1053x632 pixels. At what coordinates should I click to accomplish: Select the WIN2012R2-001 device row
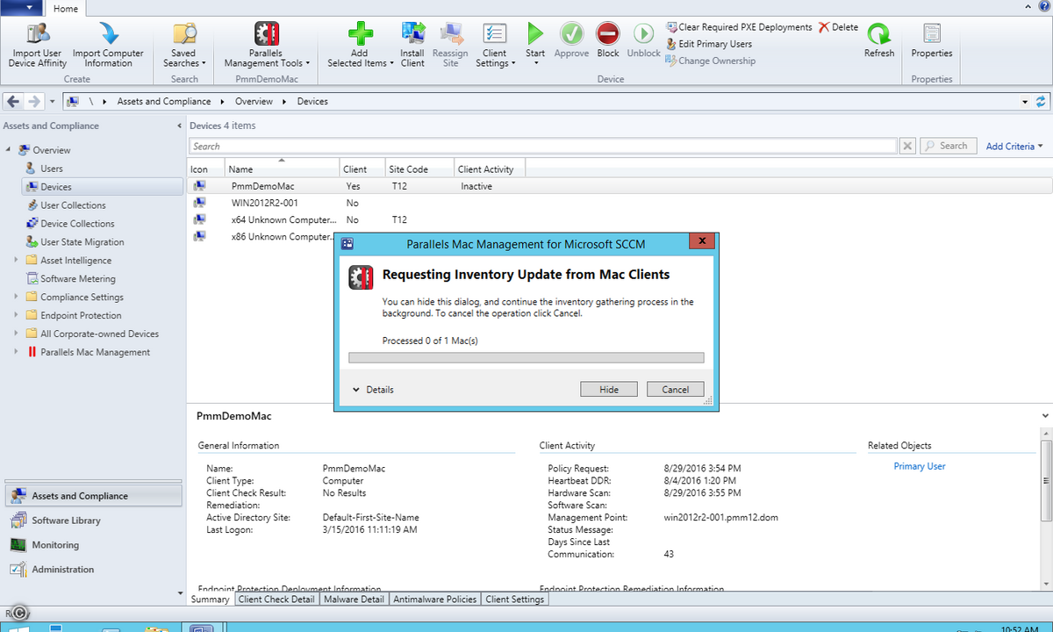(x=620, y=203)
